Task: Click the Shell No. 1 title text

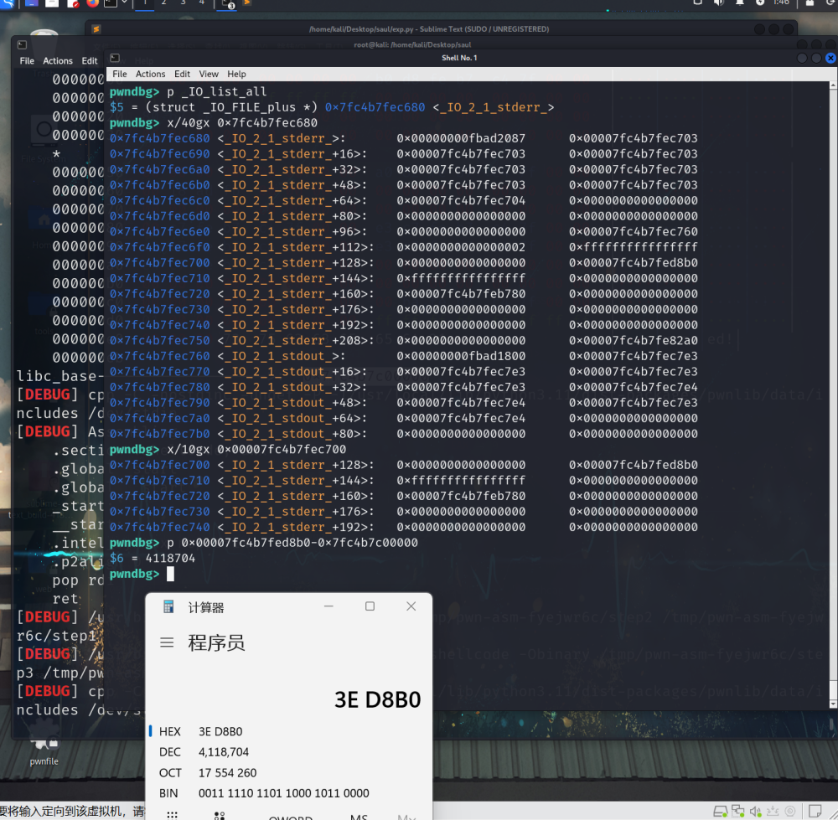Action: (459, 58)
